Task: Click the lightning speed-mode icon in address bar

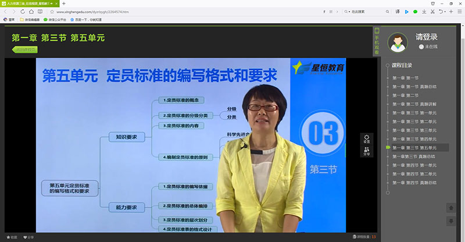Action: pyautogui.click(x=324, y=12)
